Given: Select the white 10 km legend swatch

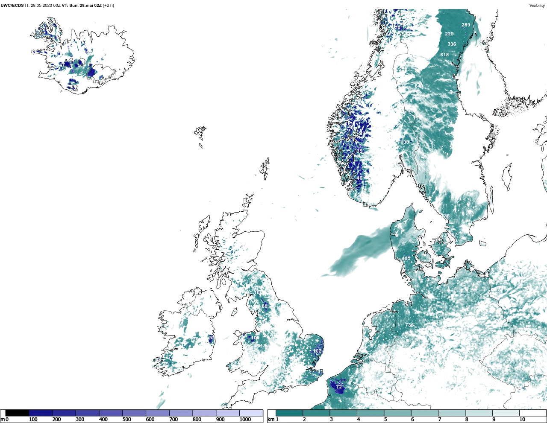Looking at the screenshot, I should pyautogui.click(x=533, y=413).
